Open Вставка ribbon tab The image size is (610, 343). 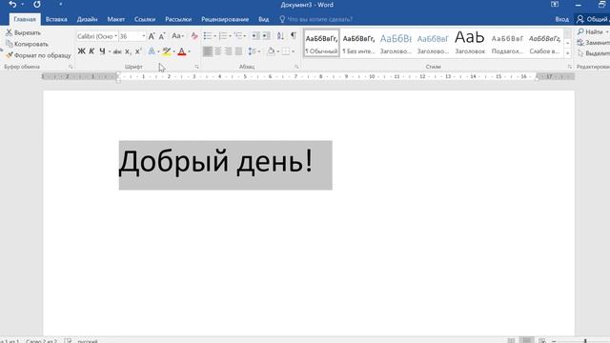[56, 19]
